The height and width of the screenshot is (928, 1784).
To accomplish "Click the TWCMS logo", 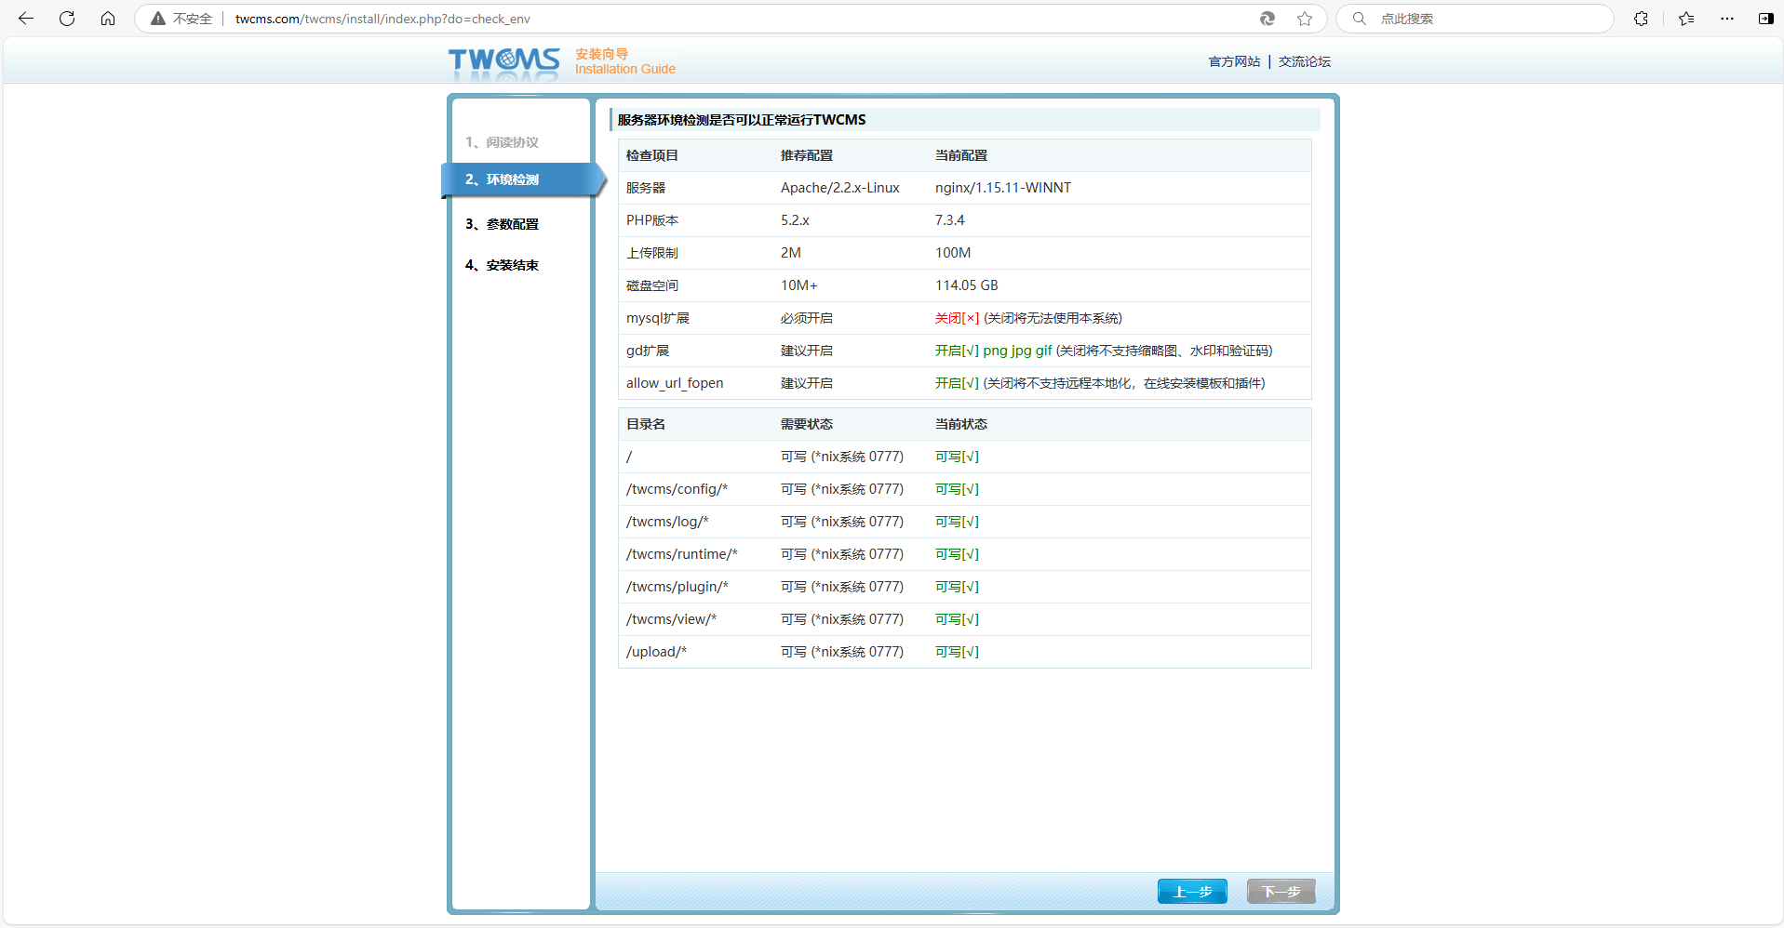I will [504, 61].
